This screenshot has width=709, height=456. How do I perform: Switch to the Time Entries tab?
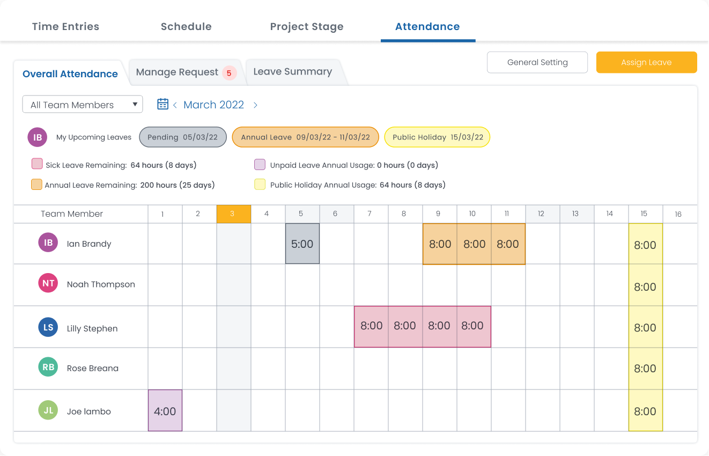tap(65, 26)
